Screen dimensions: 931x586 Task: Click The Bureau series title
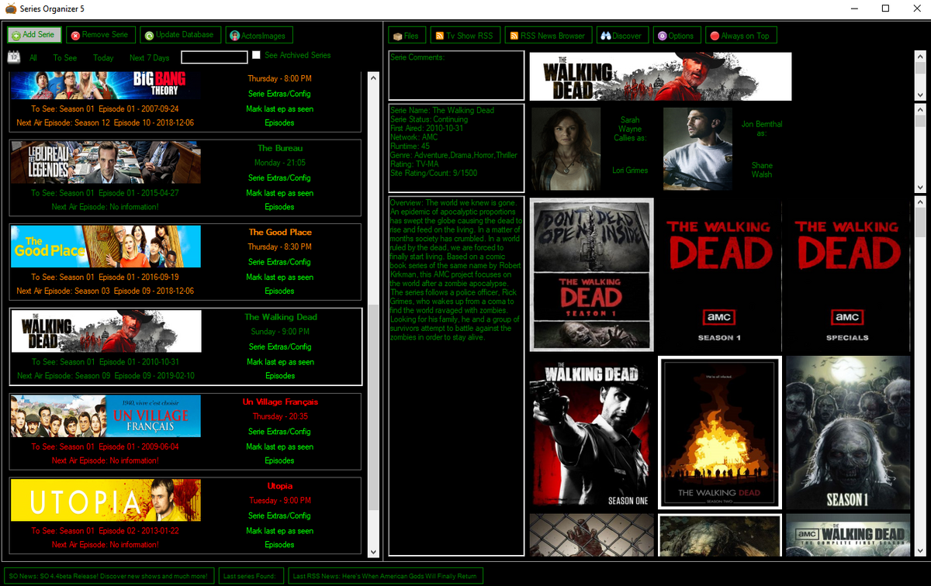tap(280, 148)
